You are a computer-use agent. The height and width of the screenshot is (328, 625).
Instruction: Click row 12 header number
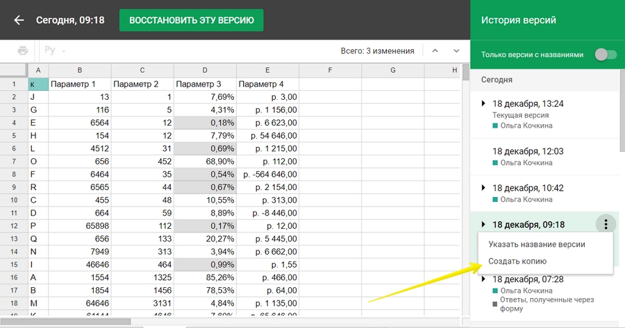click(14, 226)
